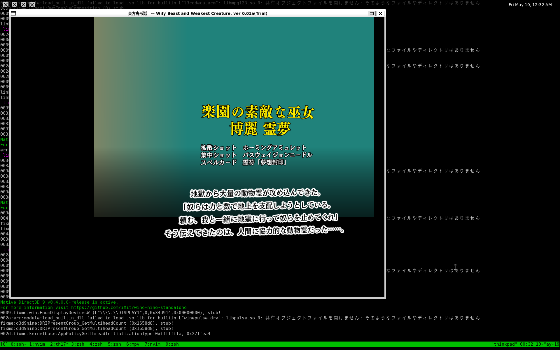Switch to tmux window 0:ssh
This screenshot has height=350, width=560.
pos(18,344)
